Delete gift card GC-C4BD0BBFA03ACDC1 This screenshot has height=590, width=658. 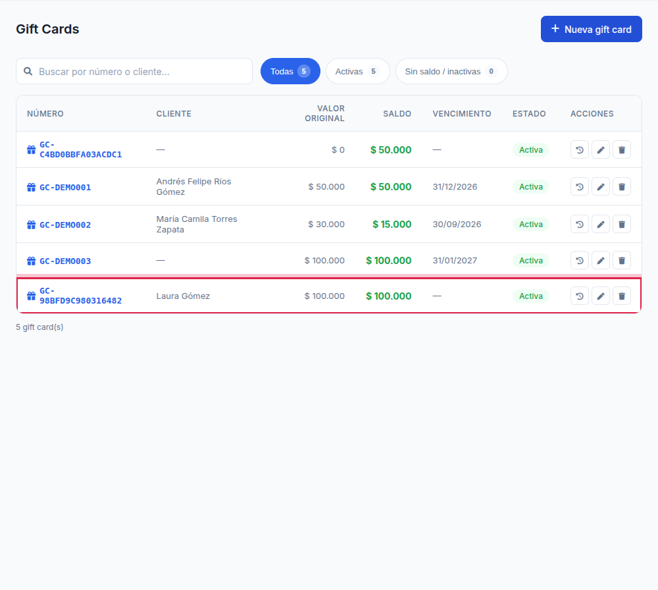(622, 150)
